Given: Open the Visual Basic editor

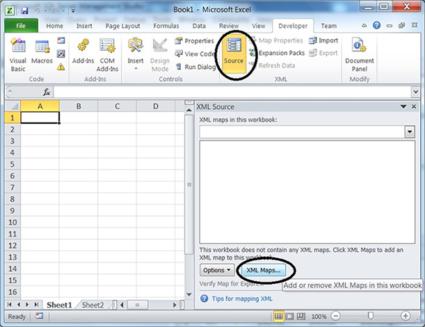Looking at the screenshot, I should pos(17,54).
